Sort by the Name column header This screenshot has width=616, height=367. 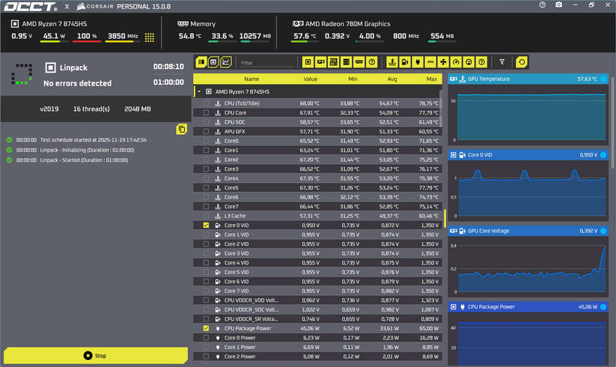click(251, 79)
